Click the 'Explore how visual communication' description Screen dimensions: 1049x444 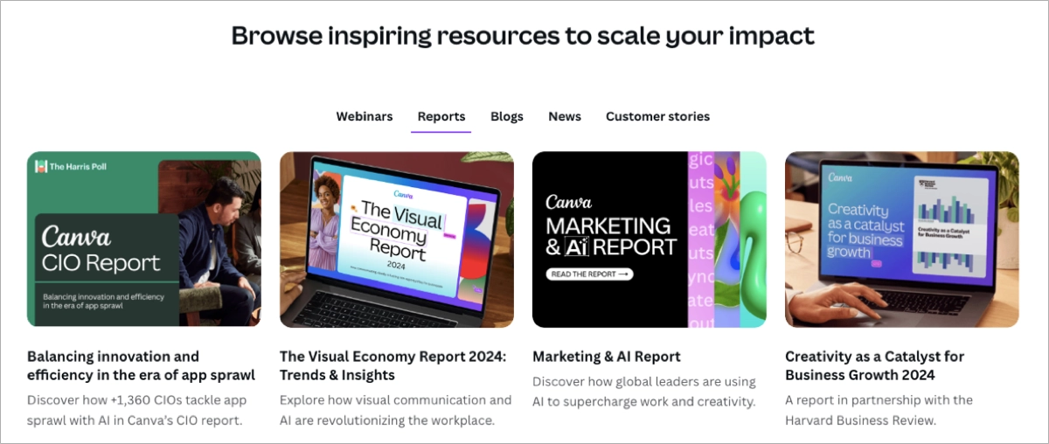click(395, 410)
